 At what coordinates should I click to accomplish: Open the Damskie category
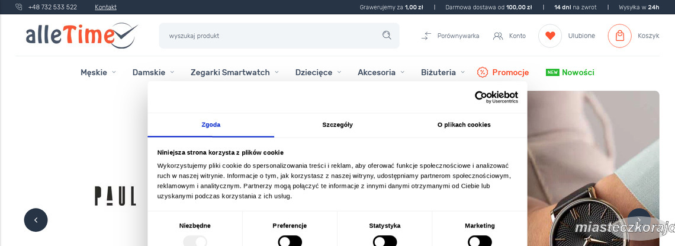coord(149,72)
